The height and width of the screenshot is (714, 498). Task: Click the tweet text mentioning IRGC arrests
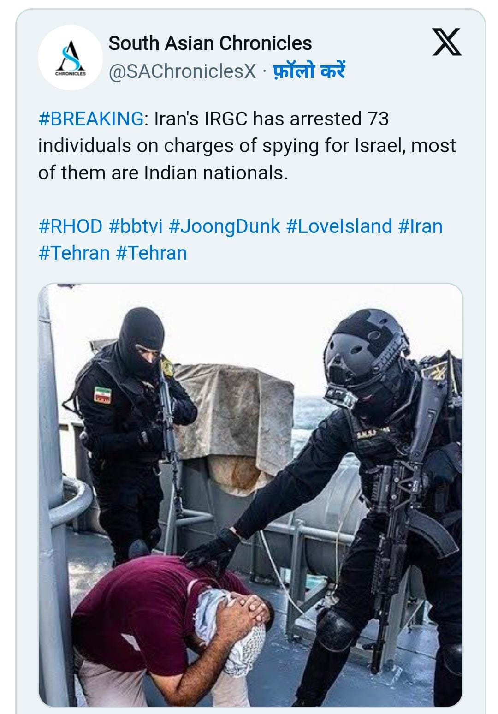246,146
